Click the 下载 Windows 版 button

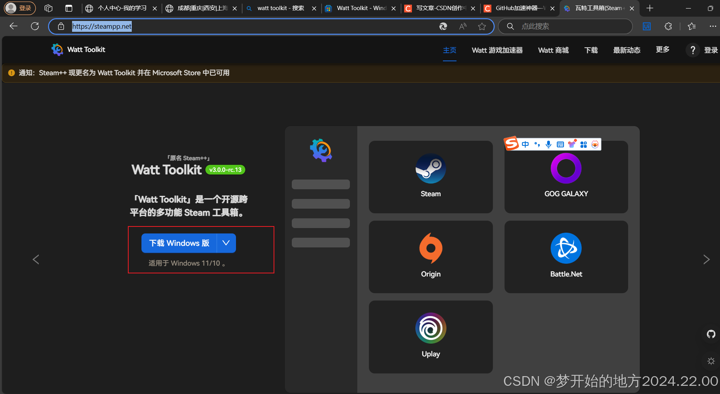(x=179, y=243)
